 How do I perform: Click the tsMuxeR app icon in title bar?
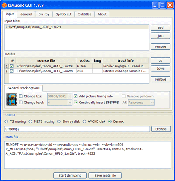pos(4,5)
